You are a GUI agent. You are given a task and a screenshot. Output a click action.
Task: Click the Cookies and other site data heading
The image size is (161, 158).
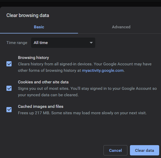tap(43, 82)
